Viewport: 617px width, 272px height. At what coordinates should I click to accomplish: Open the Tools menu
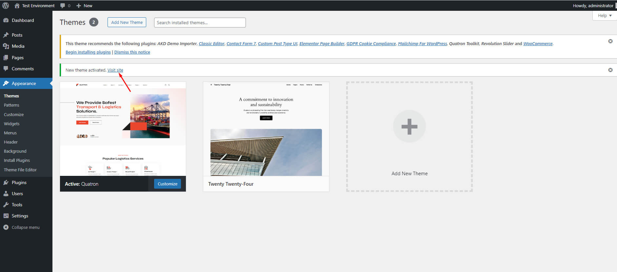pos(26,205)
